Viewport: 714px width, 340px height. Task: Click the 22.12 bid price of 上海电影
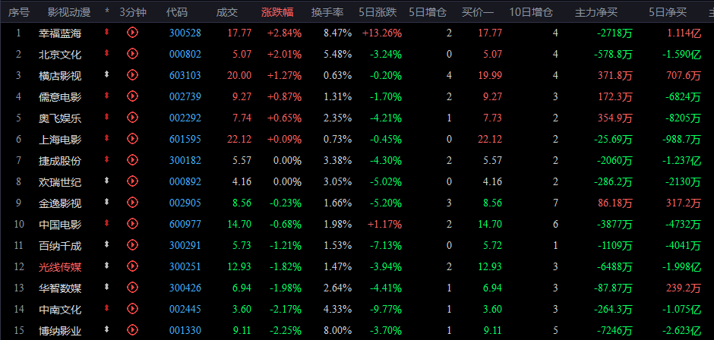pos(490,139)
